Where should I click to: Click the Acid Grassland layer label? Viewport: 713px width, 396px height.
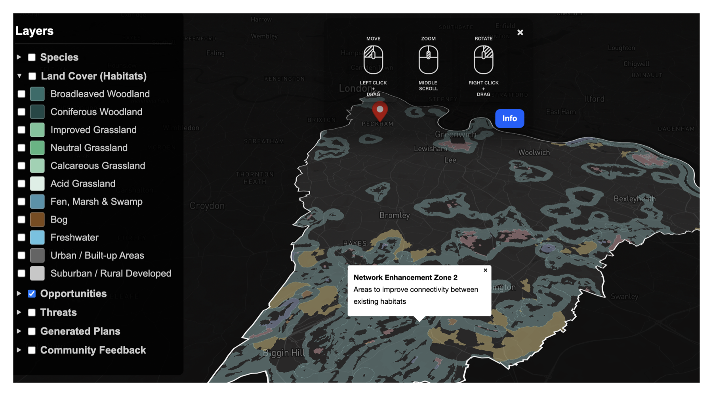pos(83,184)
